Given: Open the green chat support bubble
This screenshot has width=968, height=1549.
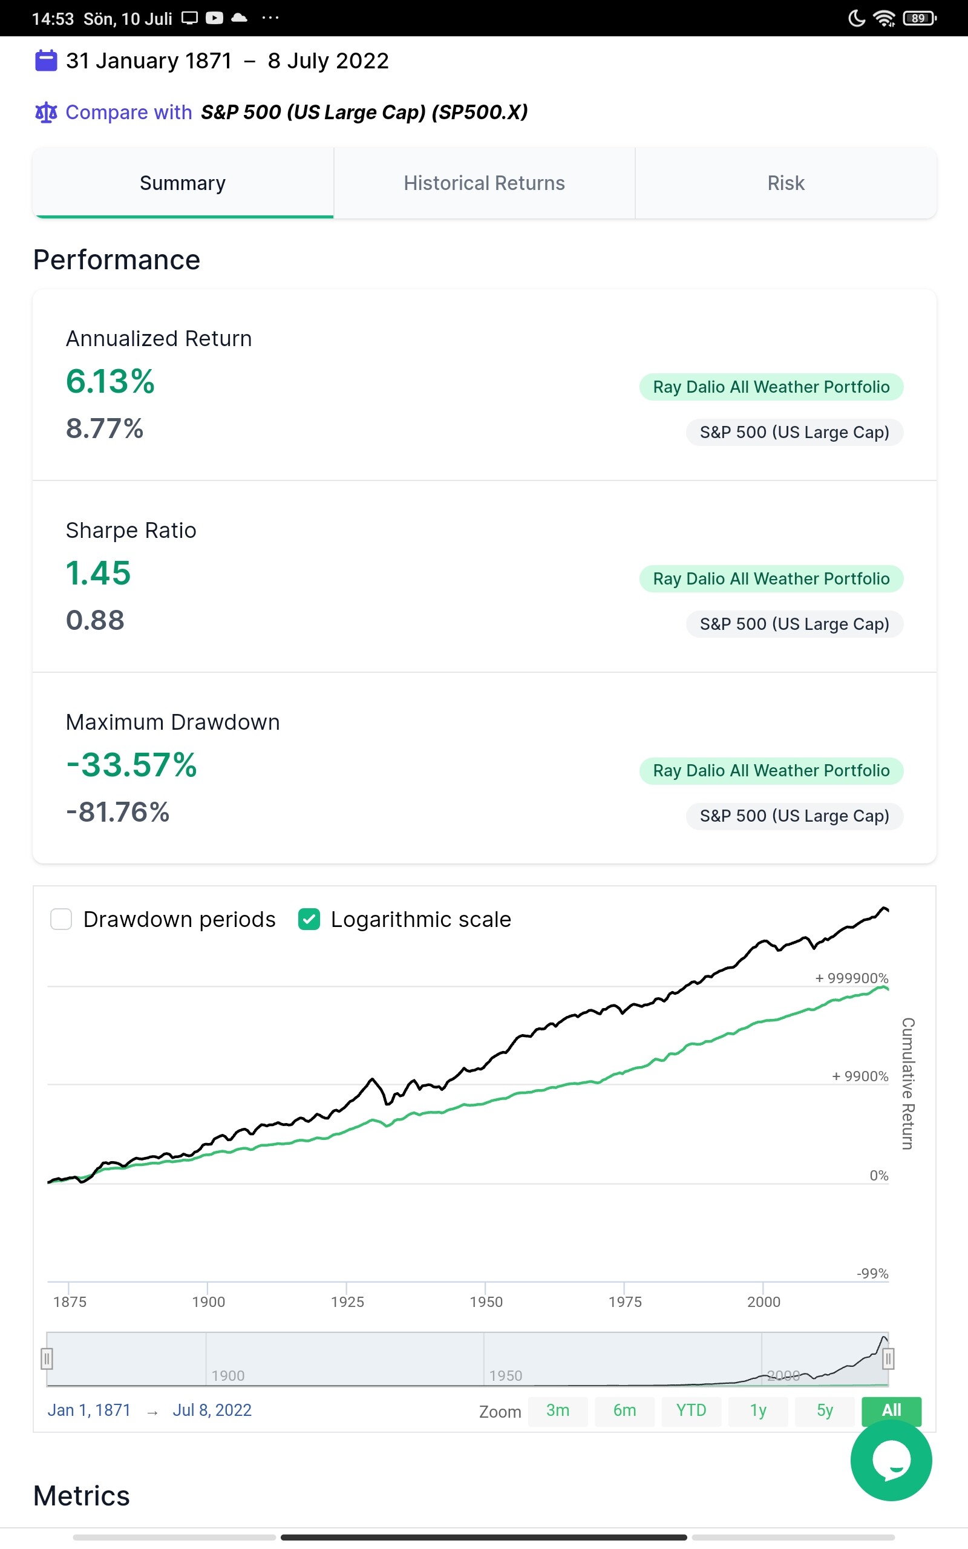Looking at the screenshot, I should [x=891, y=1459].
